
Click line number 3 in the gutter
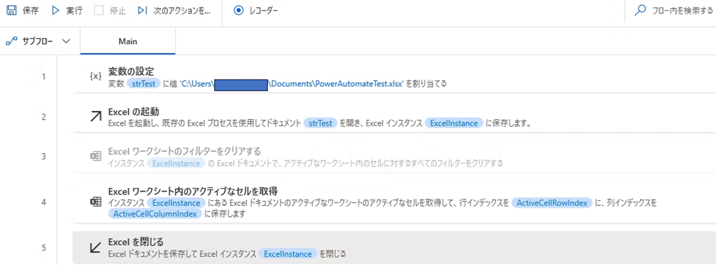[x=44, y=156]
